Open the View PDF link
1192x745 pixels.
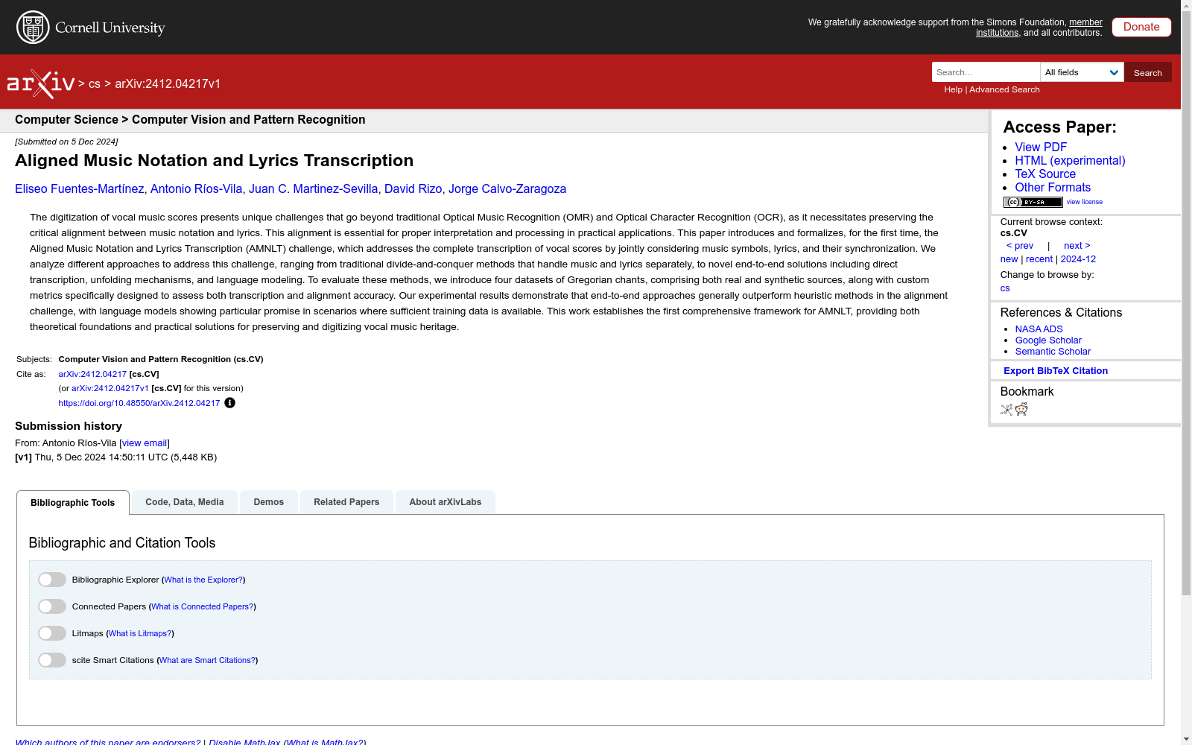click(1041, 148)
